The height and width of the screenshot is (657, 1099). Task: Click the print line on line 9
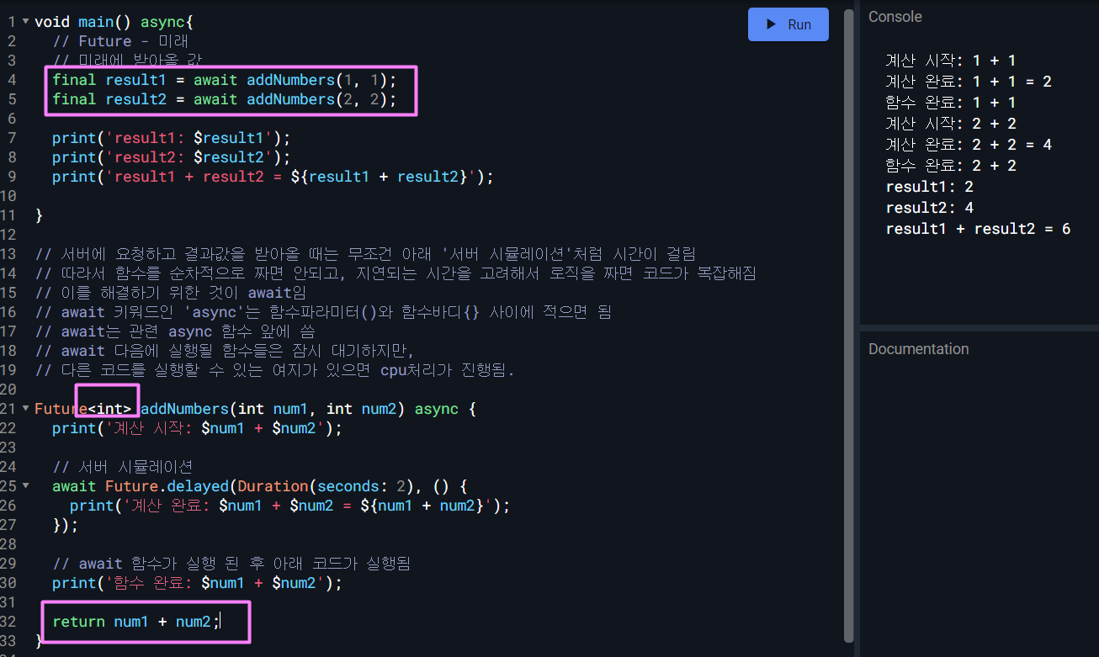[x=273, y=177]
